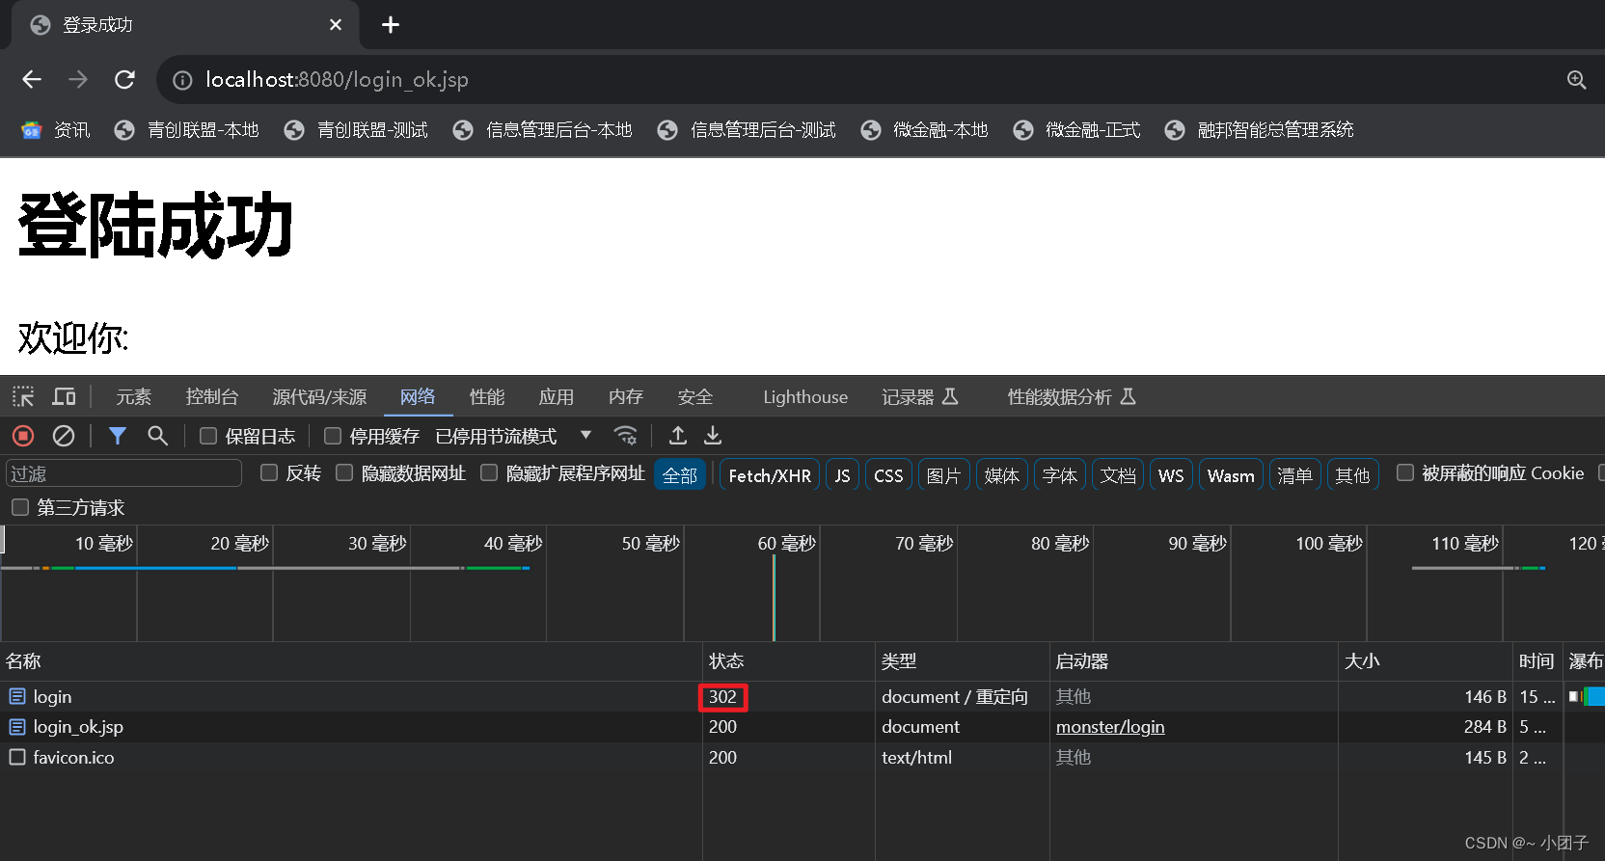Select the 全部 request type filter
1605x861 pixels.
680,474
